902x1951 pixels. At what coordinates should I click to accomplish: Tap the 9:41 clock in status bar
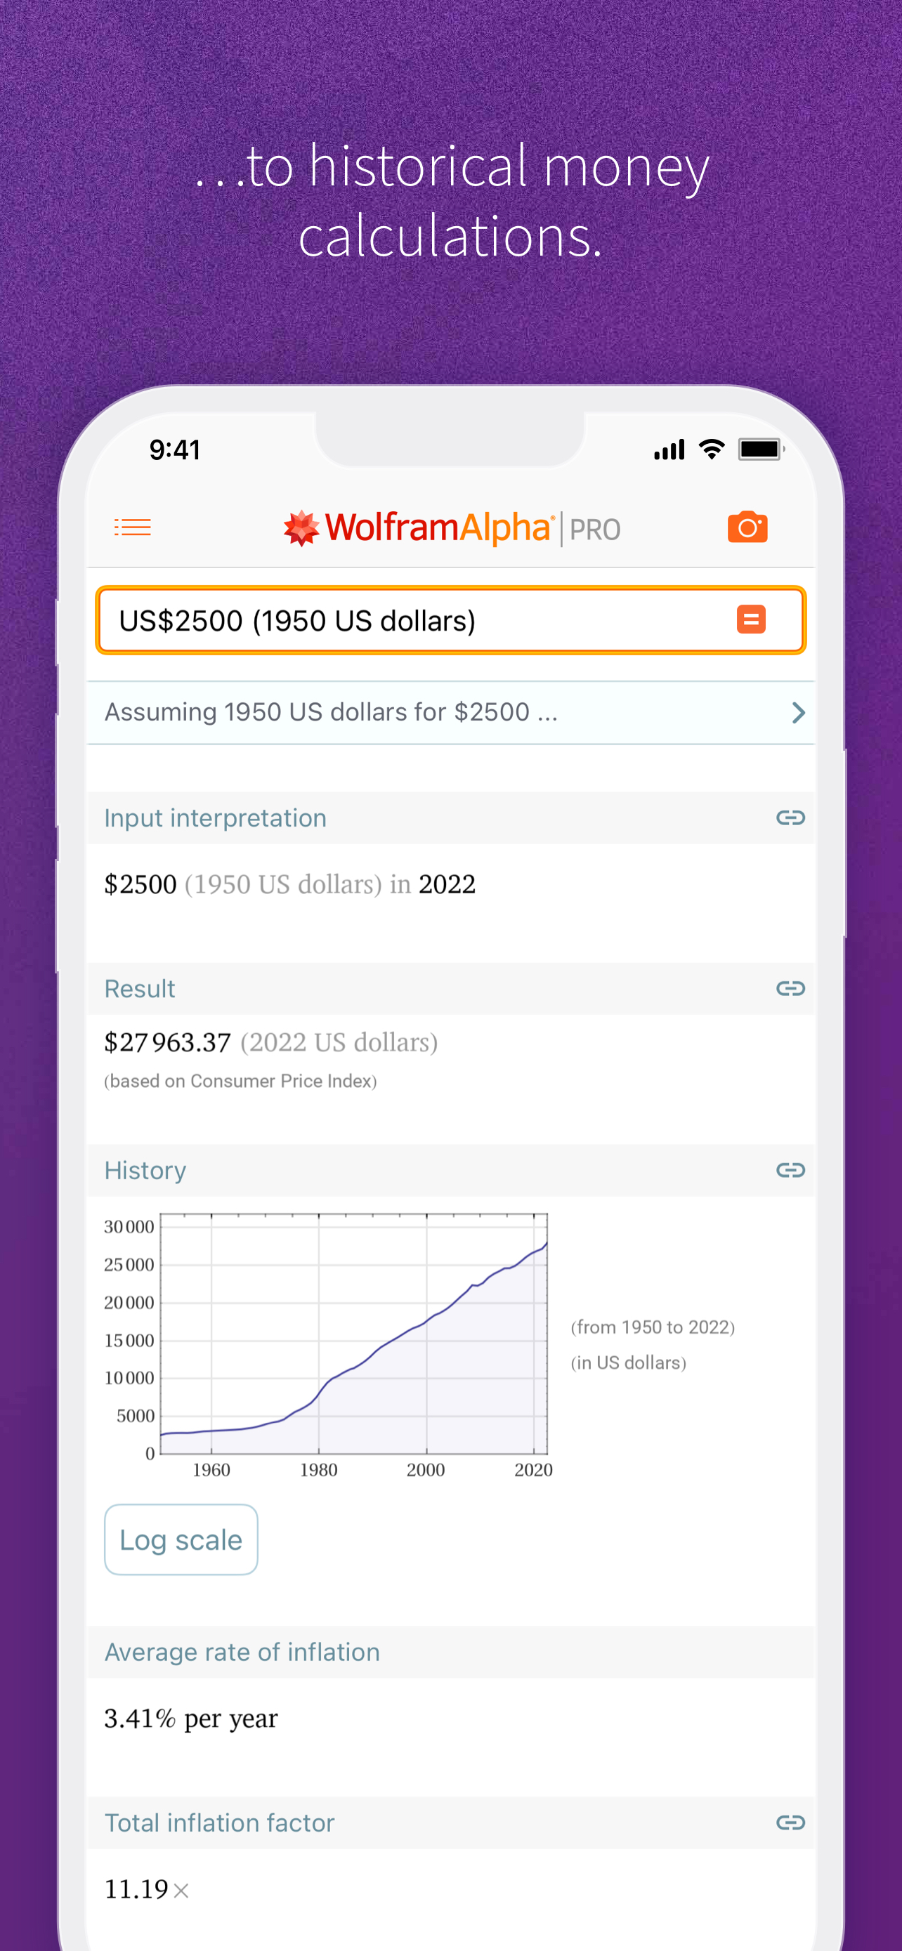175,450
